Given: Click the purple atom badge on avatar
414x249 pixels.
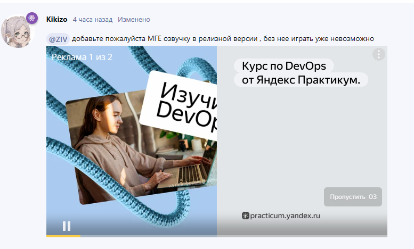Looking at the screenshot, I should [32, 18].
